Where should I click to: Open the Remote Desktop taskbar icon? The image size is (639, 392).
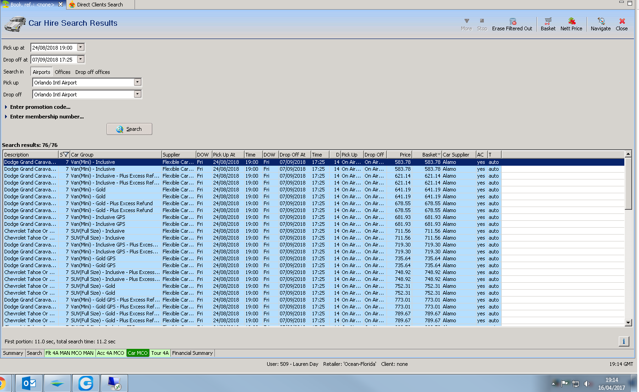coord(114,383)
